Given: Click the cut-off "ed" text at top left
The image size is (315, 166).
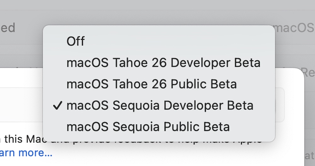Looking at the screenshot, I should coord(8,28).
